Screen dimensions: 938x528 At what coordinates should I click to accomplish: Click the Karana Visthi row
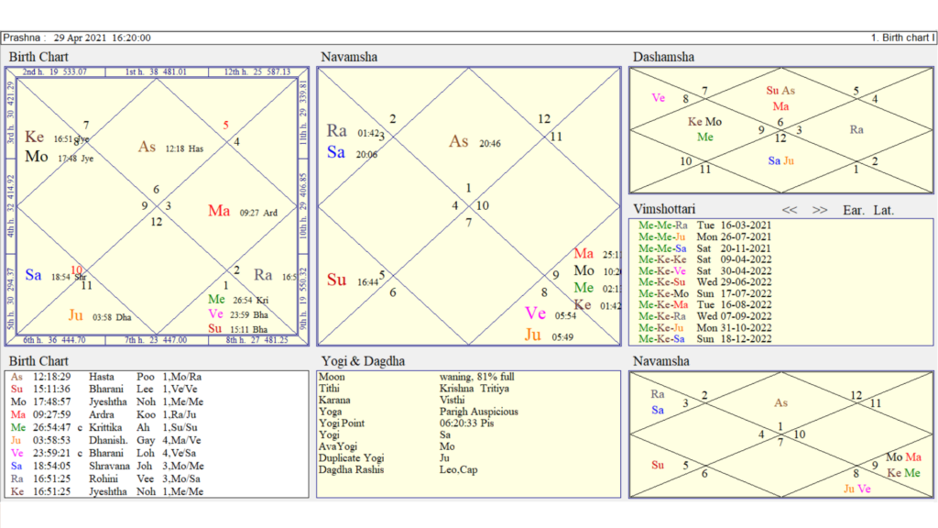click(394, 400)
